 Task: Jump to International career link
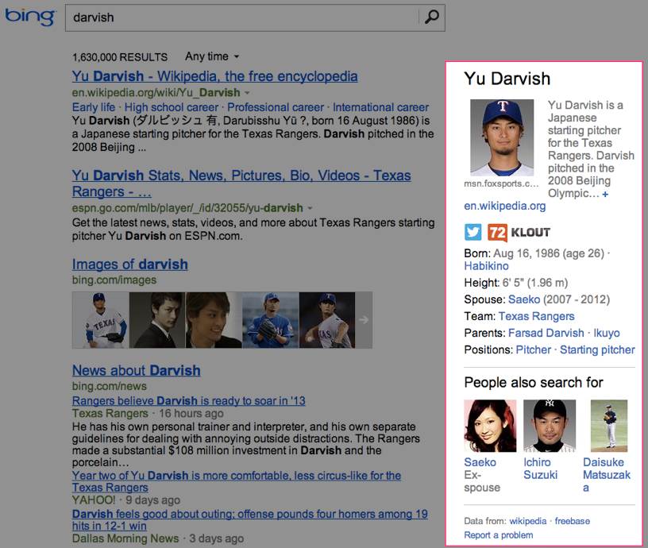(x=380, y=107)
